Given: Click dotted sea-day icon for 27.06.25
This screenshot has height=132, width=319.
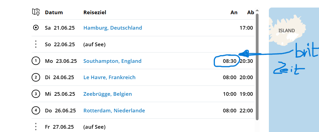Looking at the screenshot, I should point(36,127).
